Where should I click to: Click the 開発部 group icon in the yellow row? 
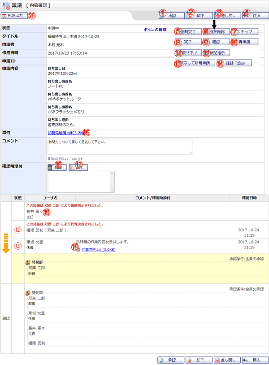click(28, 262)
